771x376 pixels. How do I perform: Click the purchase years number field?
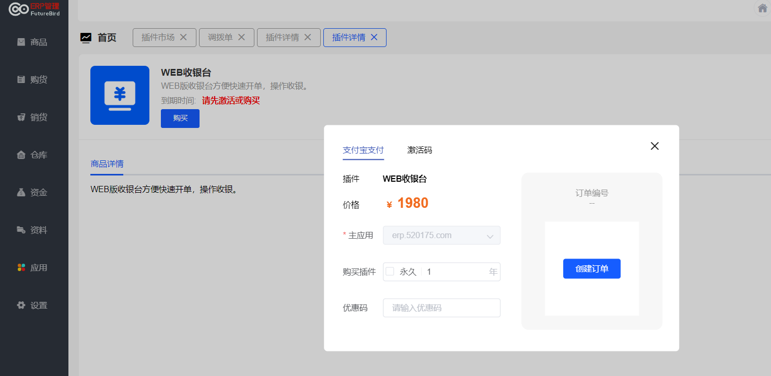(x=454, y=272)
